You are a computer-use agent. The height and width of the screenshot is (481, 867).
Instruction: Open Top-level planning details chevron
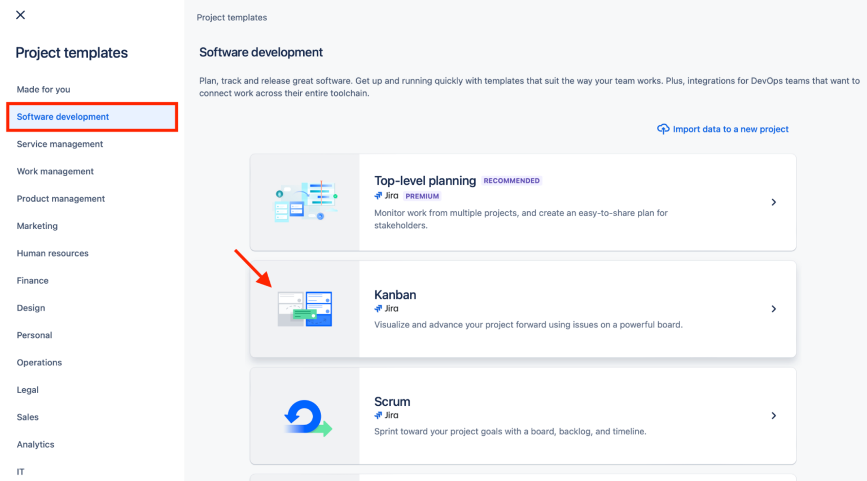click(x=773, y=202)
